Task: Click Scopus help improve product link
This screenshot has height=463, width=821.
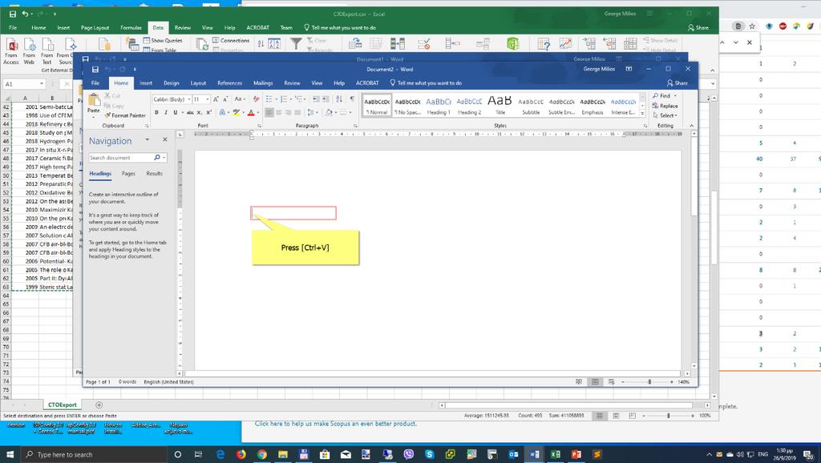Action: tap(336, 424)
